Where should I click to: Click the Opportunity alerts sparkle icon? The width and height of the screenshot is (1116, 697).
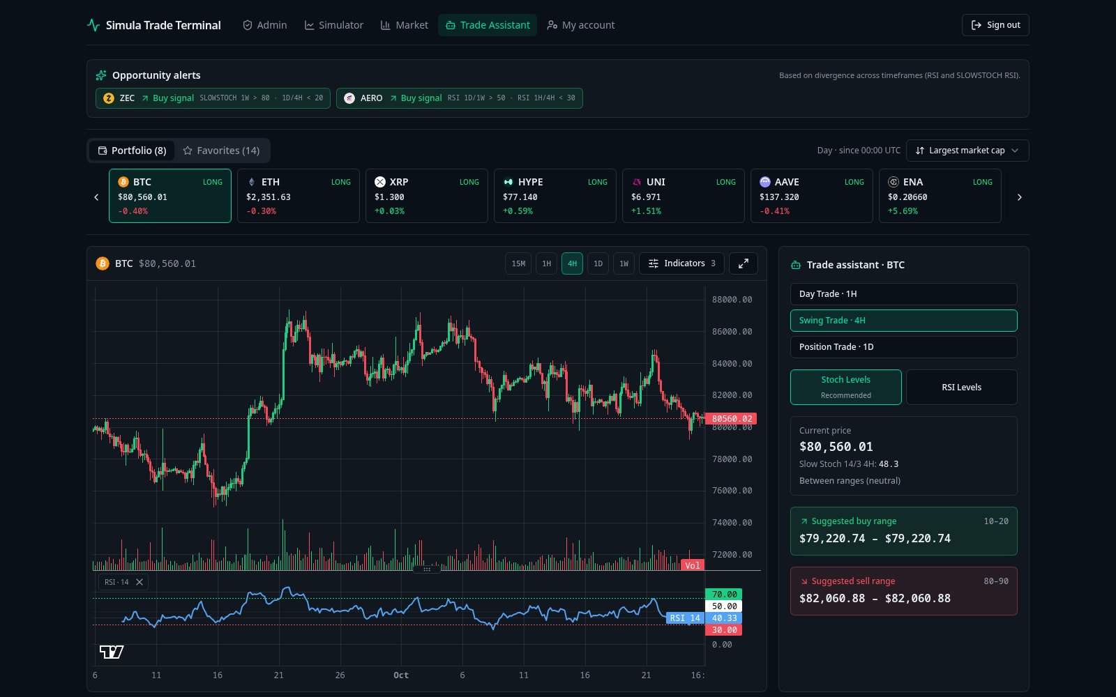(101, 75)
